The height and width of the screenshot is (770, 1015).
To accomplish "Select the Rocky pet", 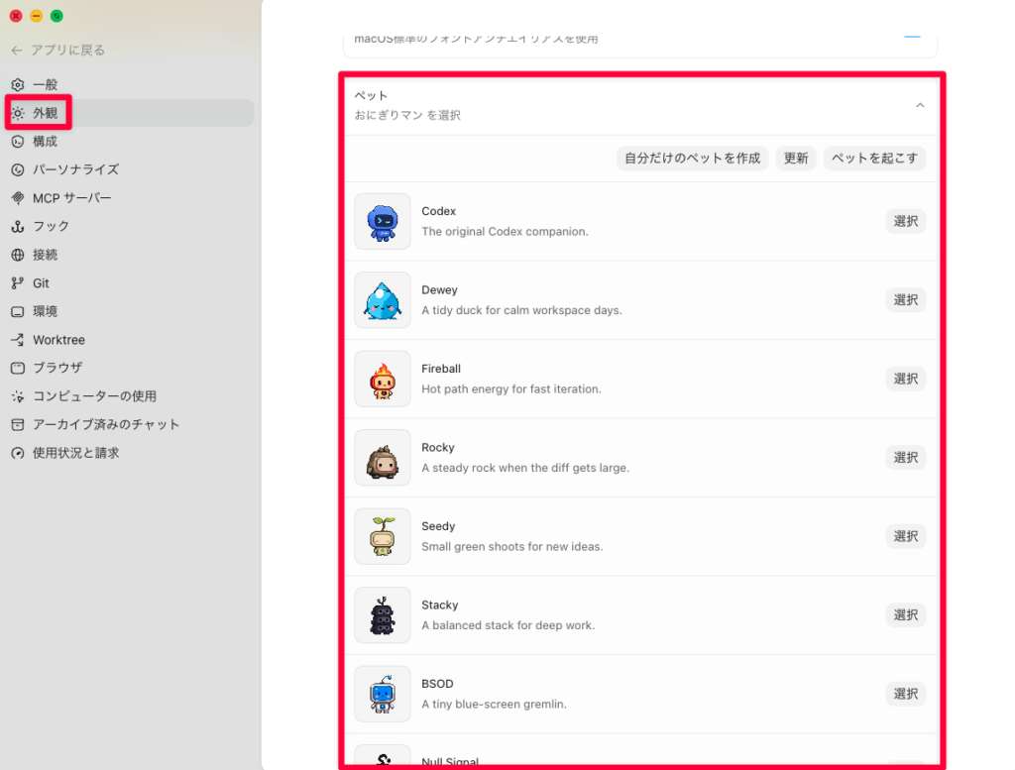I will [x=906, y=458].
